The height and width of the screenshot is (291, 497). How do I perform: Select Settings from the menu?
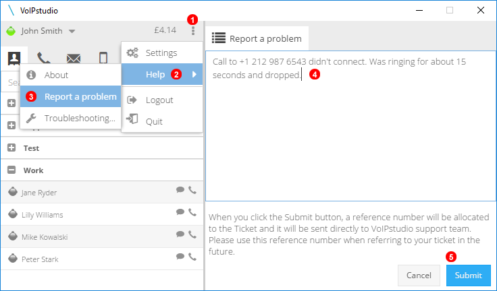162,53
